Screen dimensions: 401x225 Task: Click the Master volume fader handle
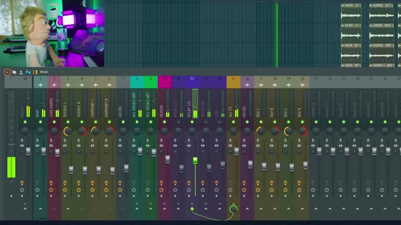point(28,151)
